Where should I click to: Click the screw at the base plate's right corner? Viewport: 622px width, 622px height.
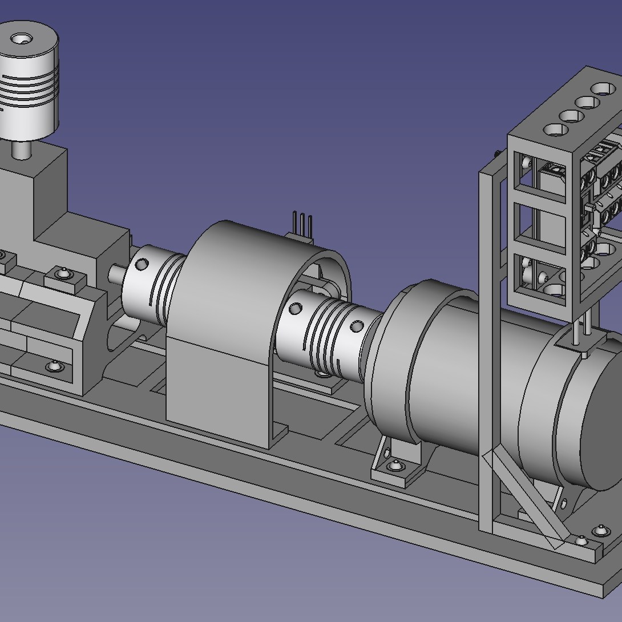581,540
